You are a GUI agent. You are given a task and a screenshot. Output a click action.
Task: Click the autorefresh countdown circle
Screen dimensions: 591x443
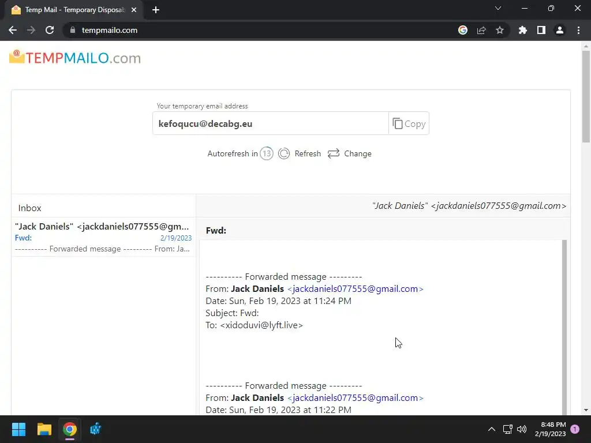(x=267, y=153)
